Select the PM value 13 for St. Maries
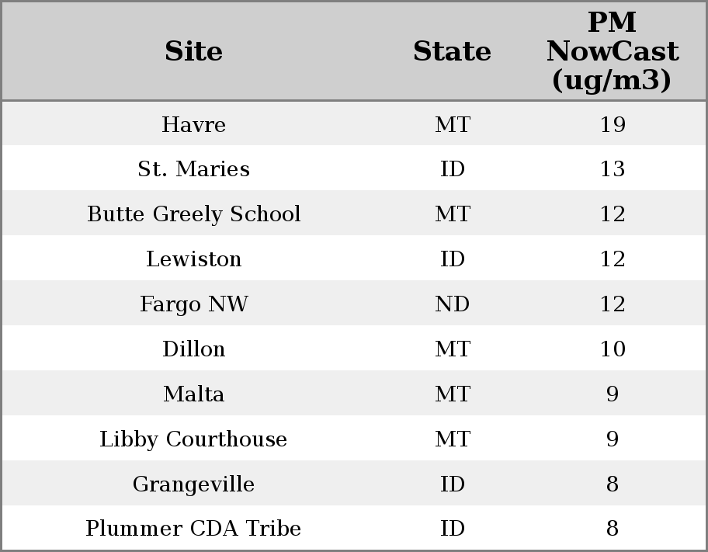This screenshot has height=552, width=708. [612, 169]
